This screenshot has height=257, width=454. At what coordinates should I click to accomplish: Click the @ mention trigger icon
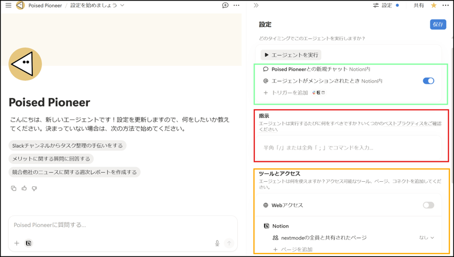tap(266, 81)
